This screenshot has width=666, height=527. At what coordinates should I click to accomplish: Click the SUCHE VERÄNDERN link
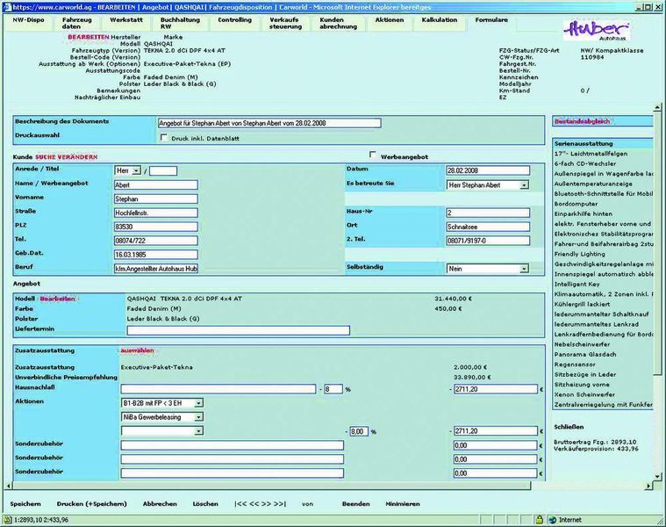tap(67, 157)
